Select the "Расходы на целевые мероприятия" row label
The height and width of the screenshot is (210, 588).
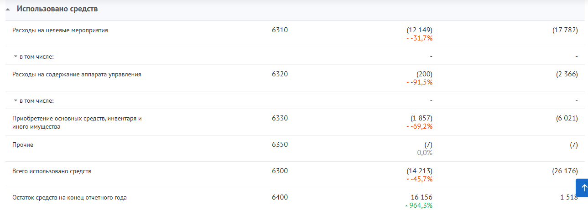click(x=60, y=31)
